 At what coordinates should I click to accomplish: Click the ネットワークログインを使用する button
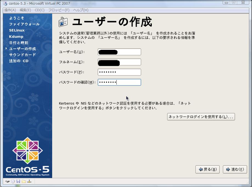tap(201, 117)
